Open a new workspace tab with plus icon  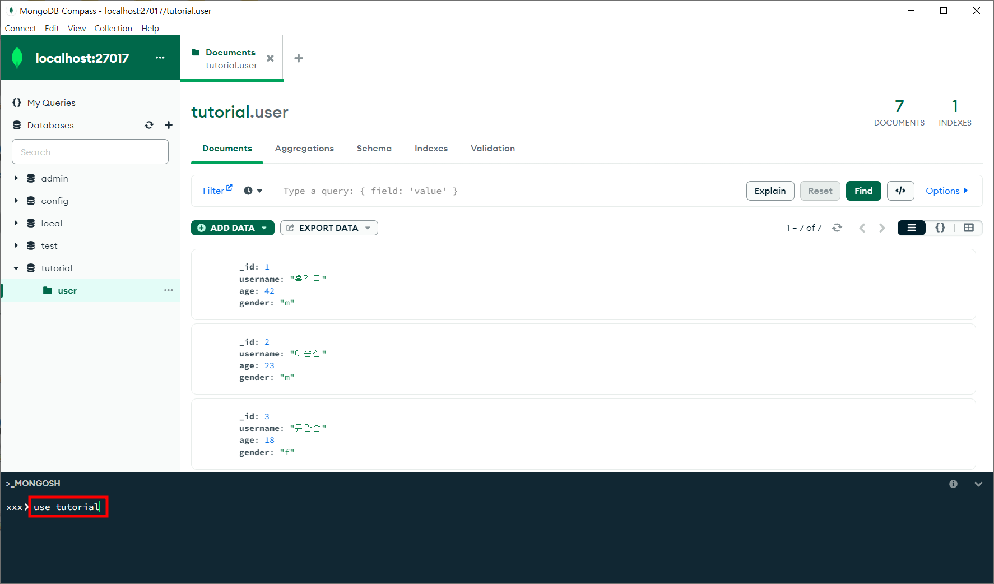tap(299, 58)
